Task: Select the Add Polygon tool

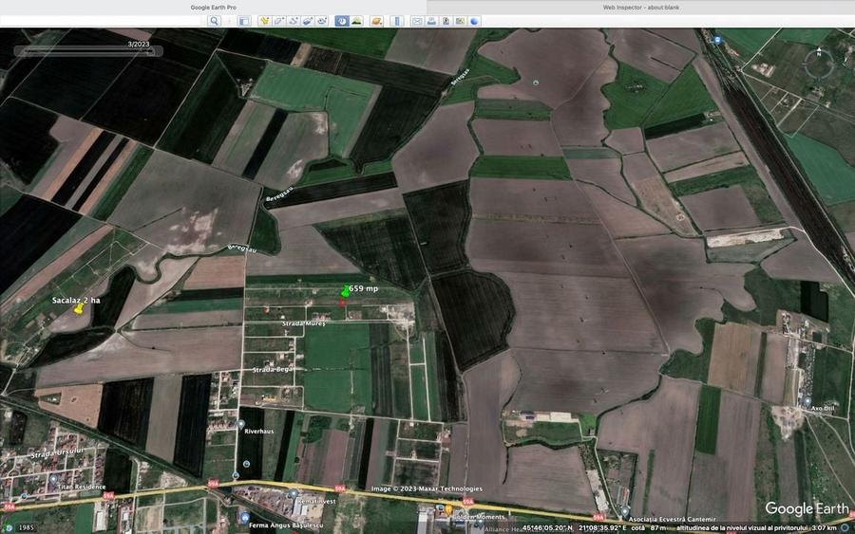Action: (279, 21)
